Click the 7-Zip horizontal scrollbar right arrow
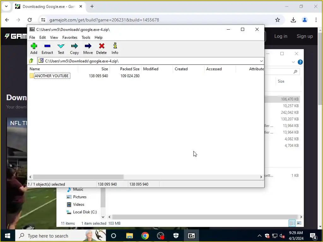Viewport: 323px width, 242px height. 261,177
